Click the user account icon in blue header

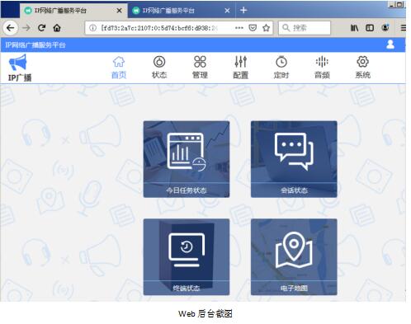[390, 45]
